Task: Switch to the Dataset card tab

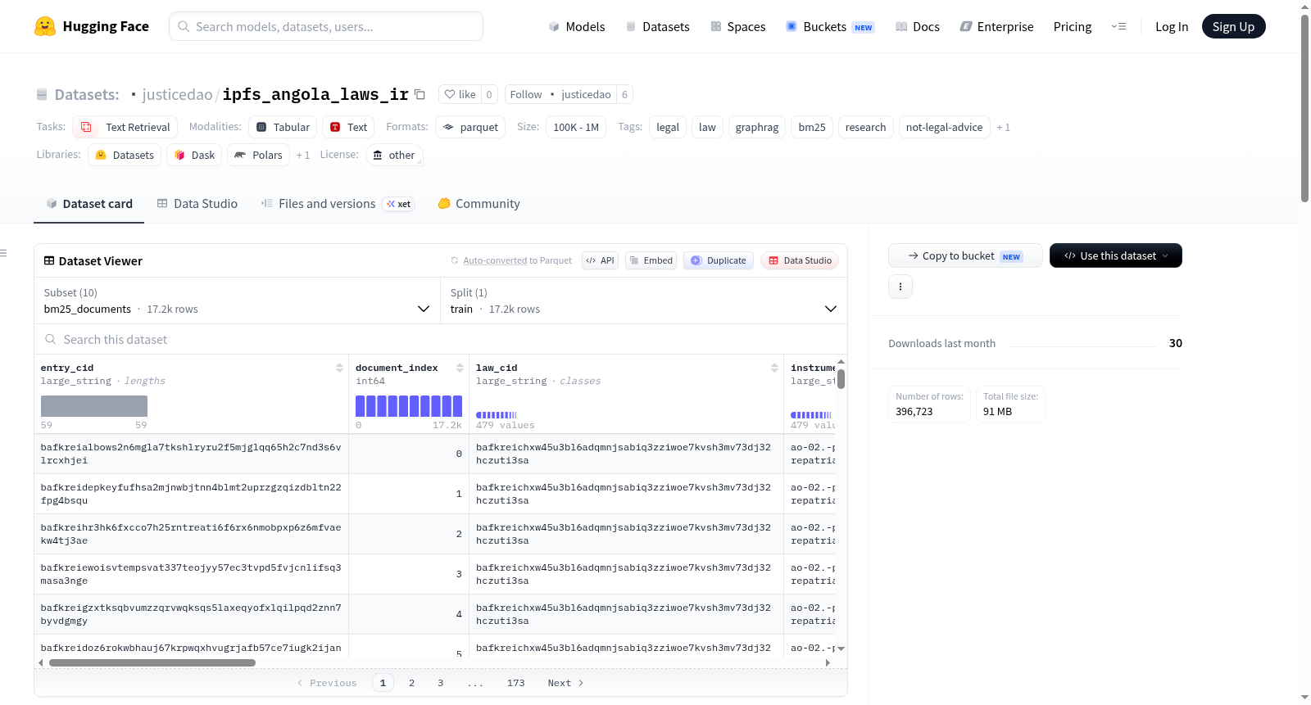Action: coord(89,204)
